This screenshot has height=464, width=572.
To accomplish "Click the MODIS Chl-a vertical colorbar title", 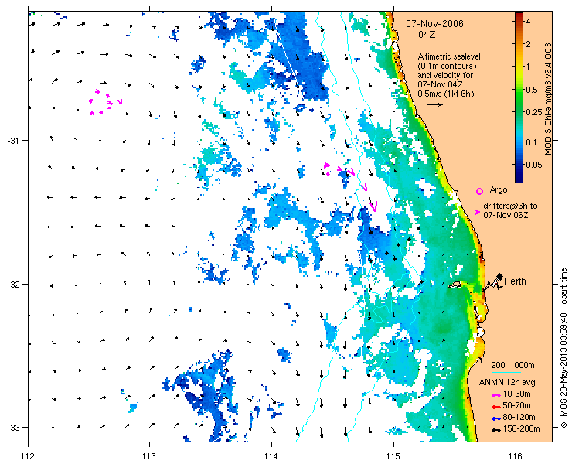I will pos(548,99).
